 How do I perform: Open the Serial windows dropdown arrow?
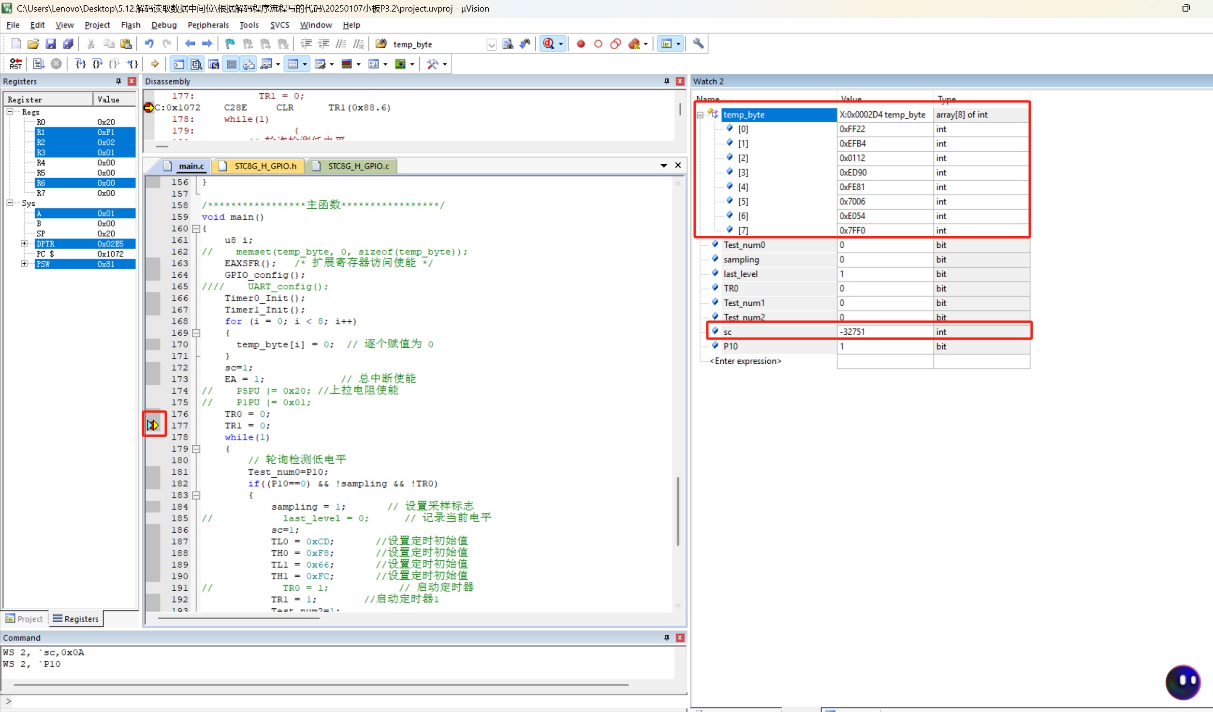331,64
